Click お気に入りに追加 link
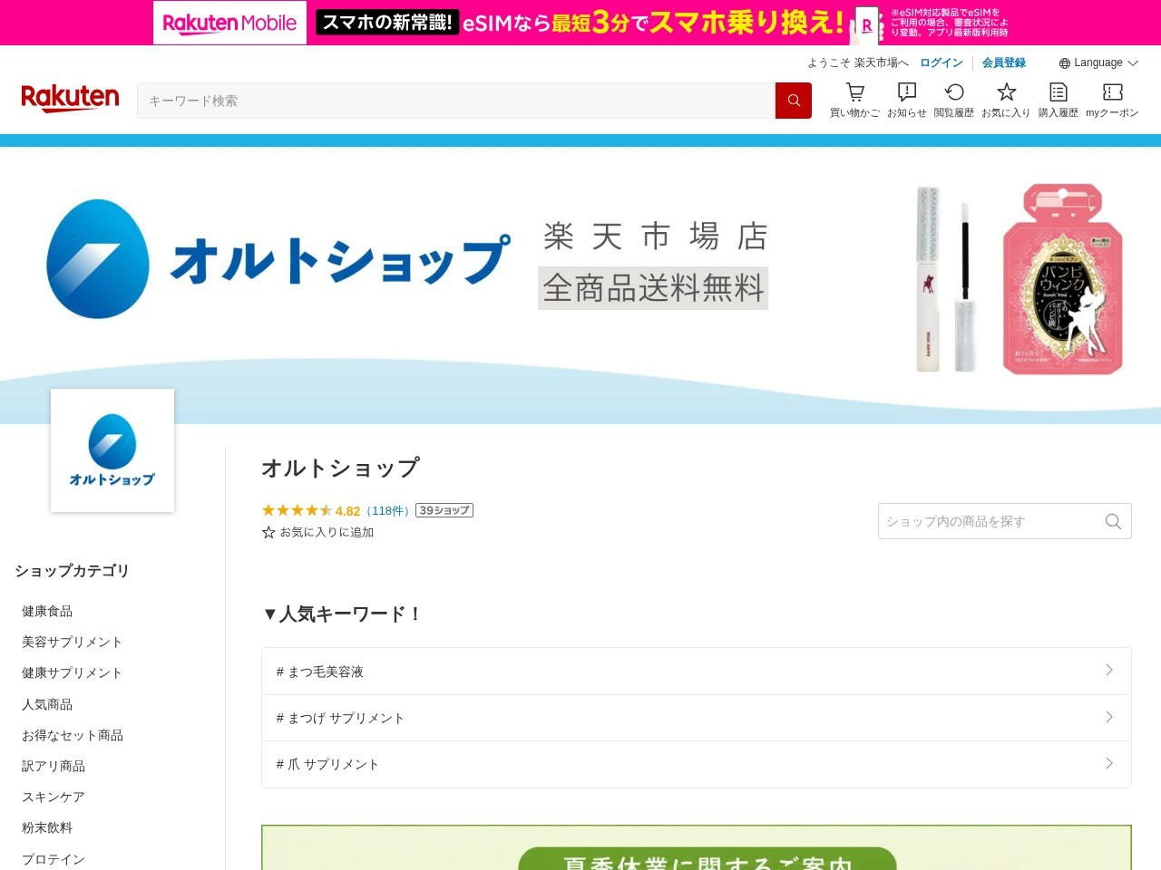 pyautogui.click(x=327, y=533)
